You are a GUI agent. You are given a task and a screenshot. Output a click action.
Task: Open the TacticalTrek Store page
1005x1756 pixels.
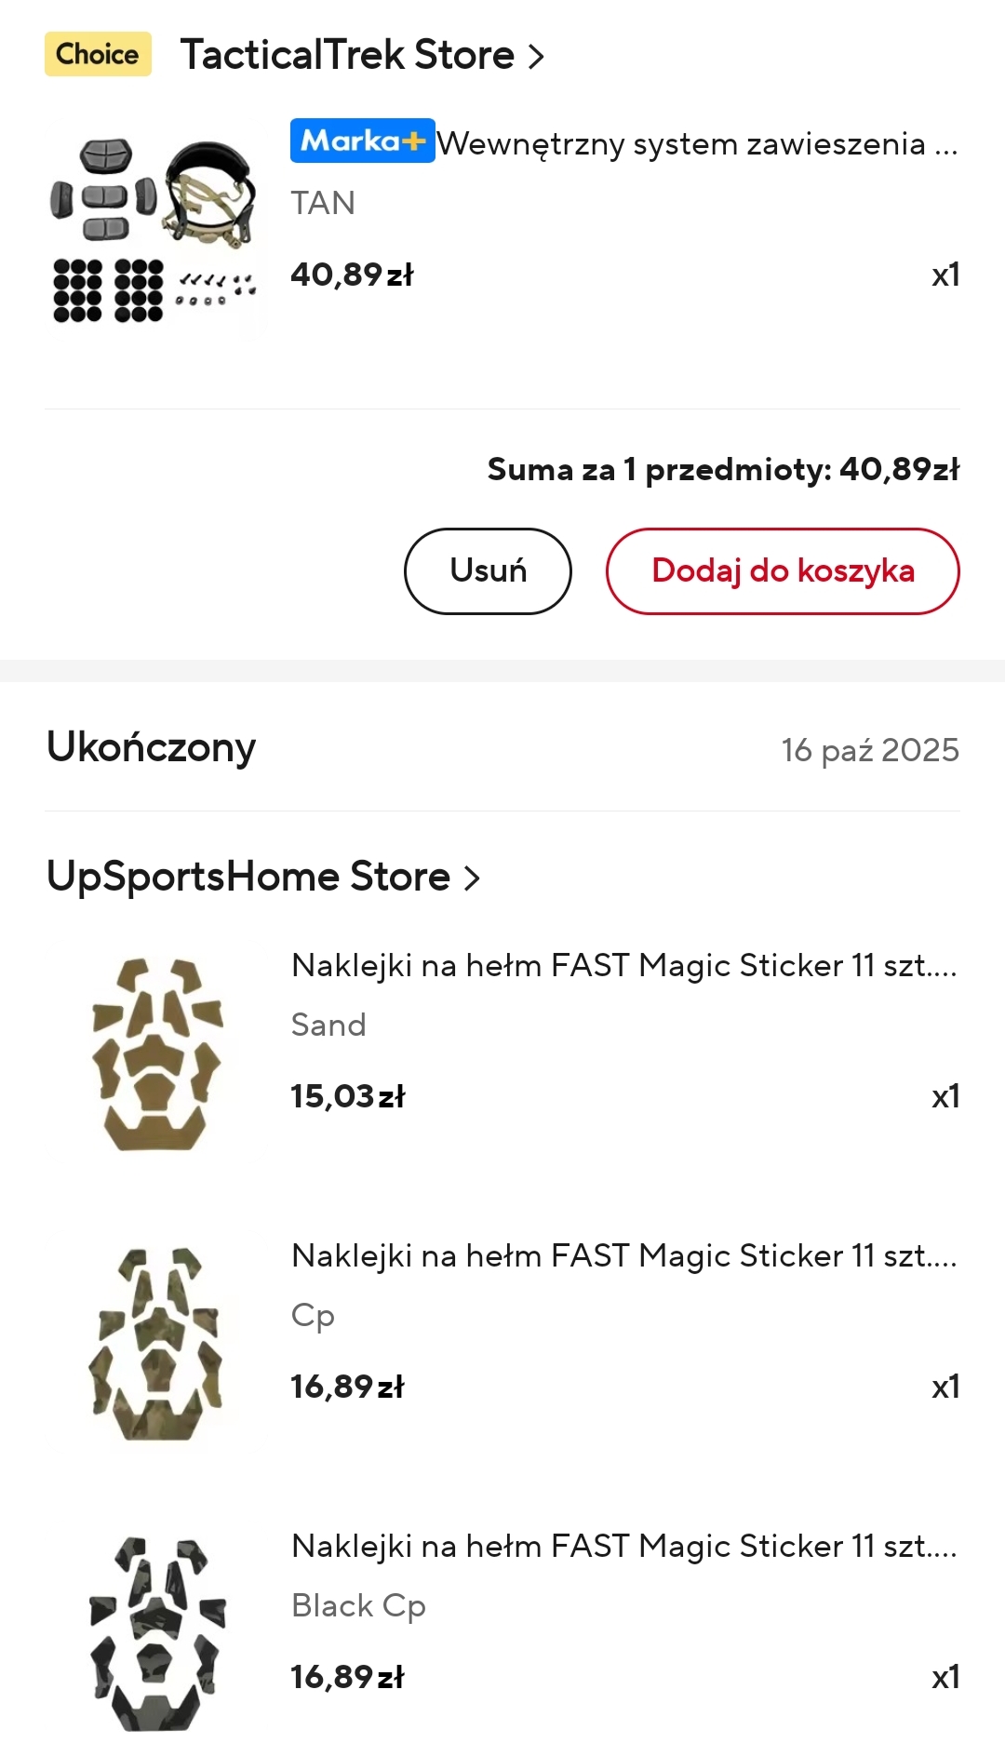(347, 55)
